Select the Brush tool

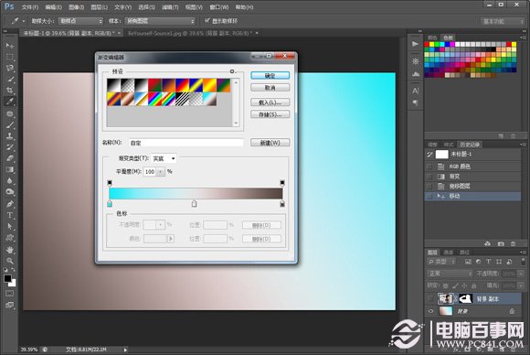tap(10, 125)
